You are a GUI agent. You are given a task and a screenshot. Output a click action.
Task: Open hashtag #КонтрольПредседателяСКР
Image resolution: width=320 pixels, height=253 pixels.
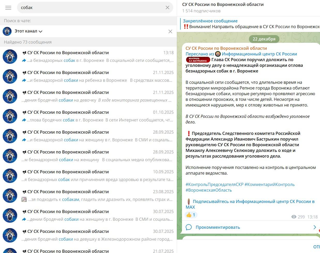215,184
